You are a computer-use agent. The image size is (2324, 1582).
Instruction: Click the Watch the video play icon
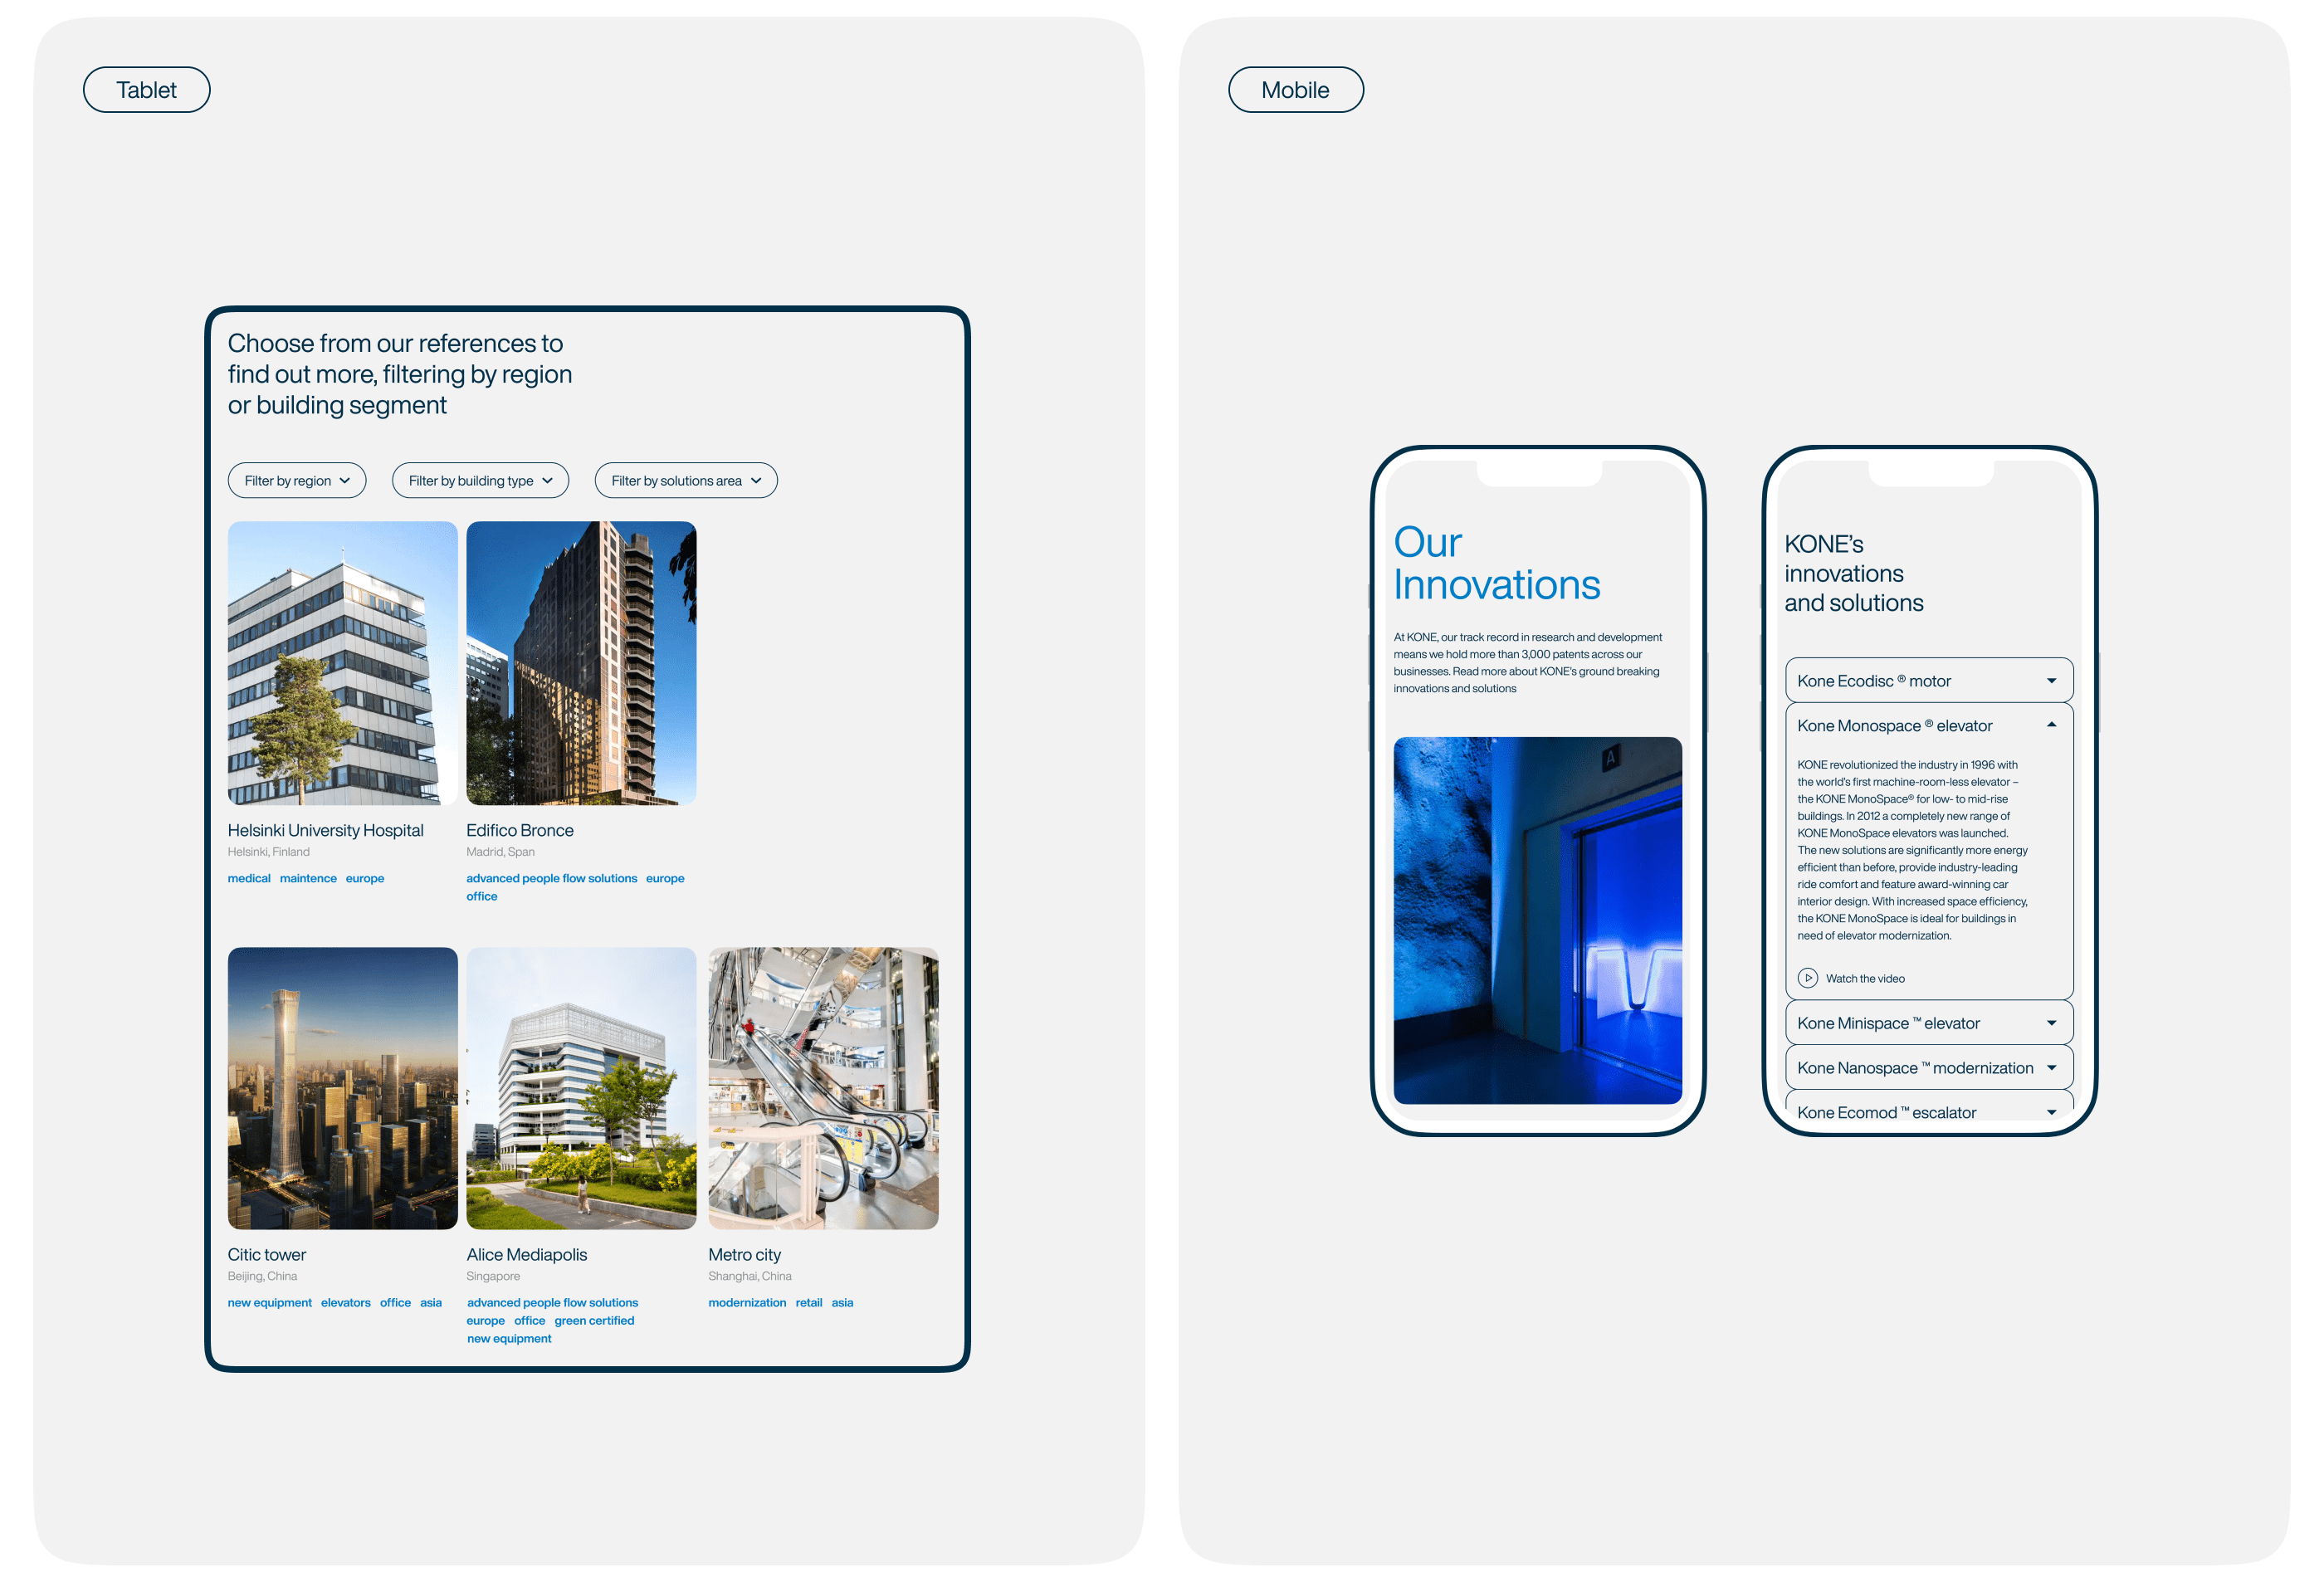pos(1807,978)
